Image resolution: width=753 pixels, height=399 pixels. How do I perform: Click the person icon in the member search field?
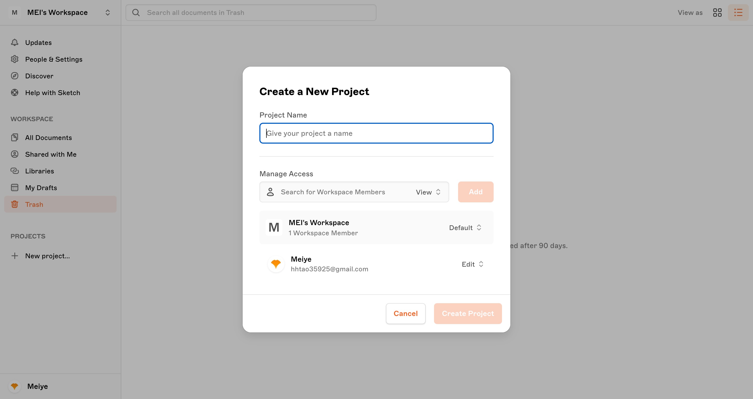point(270,192)
